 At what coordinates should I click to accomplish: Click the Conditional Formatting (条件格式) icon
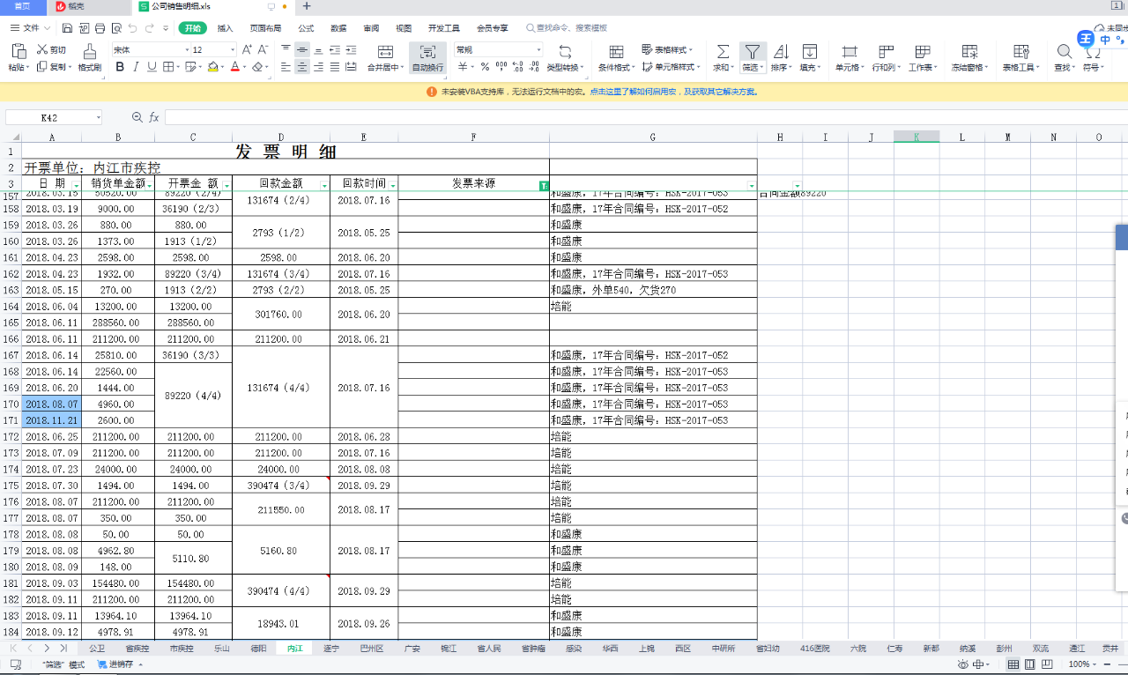pos(616,51)
